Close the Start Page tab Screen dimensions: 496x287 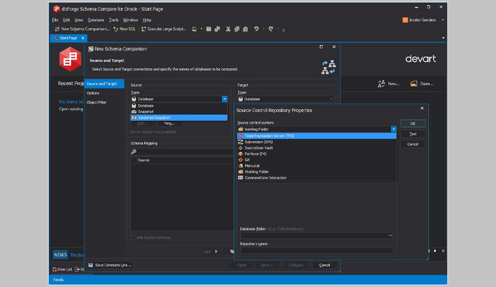pos(83,38)
